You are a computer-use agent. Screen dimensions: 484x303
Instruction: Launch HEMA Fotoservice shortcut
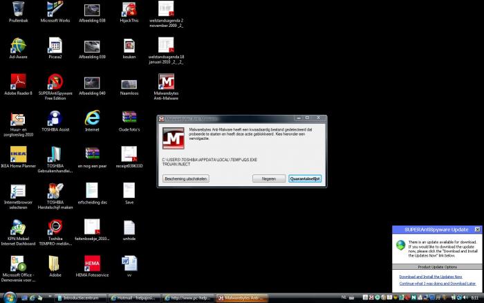[x=92, y=266]
